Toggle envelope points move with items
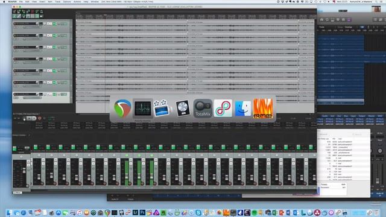Image resolution: width=386 pixels, height=217 pixels. (28, 16)
